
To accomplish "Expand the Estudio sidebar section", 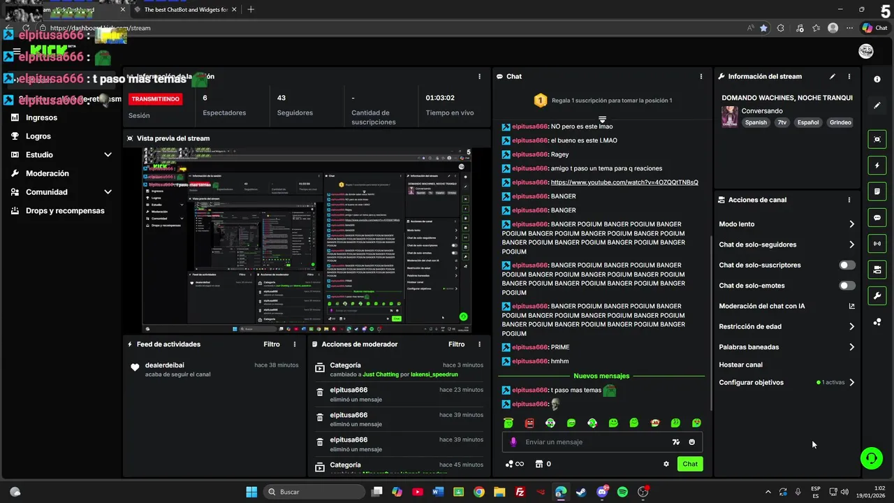I will click(108, 155).
